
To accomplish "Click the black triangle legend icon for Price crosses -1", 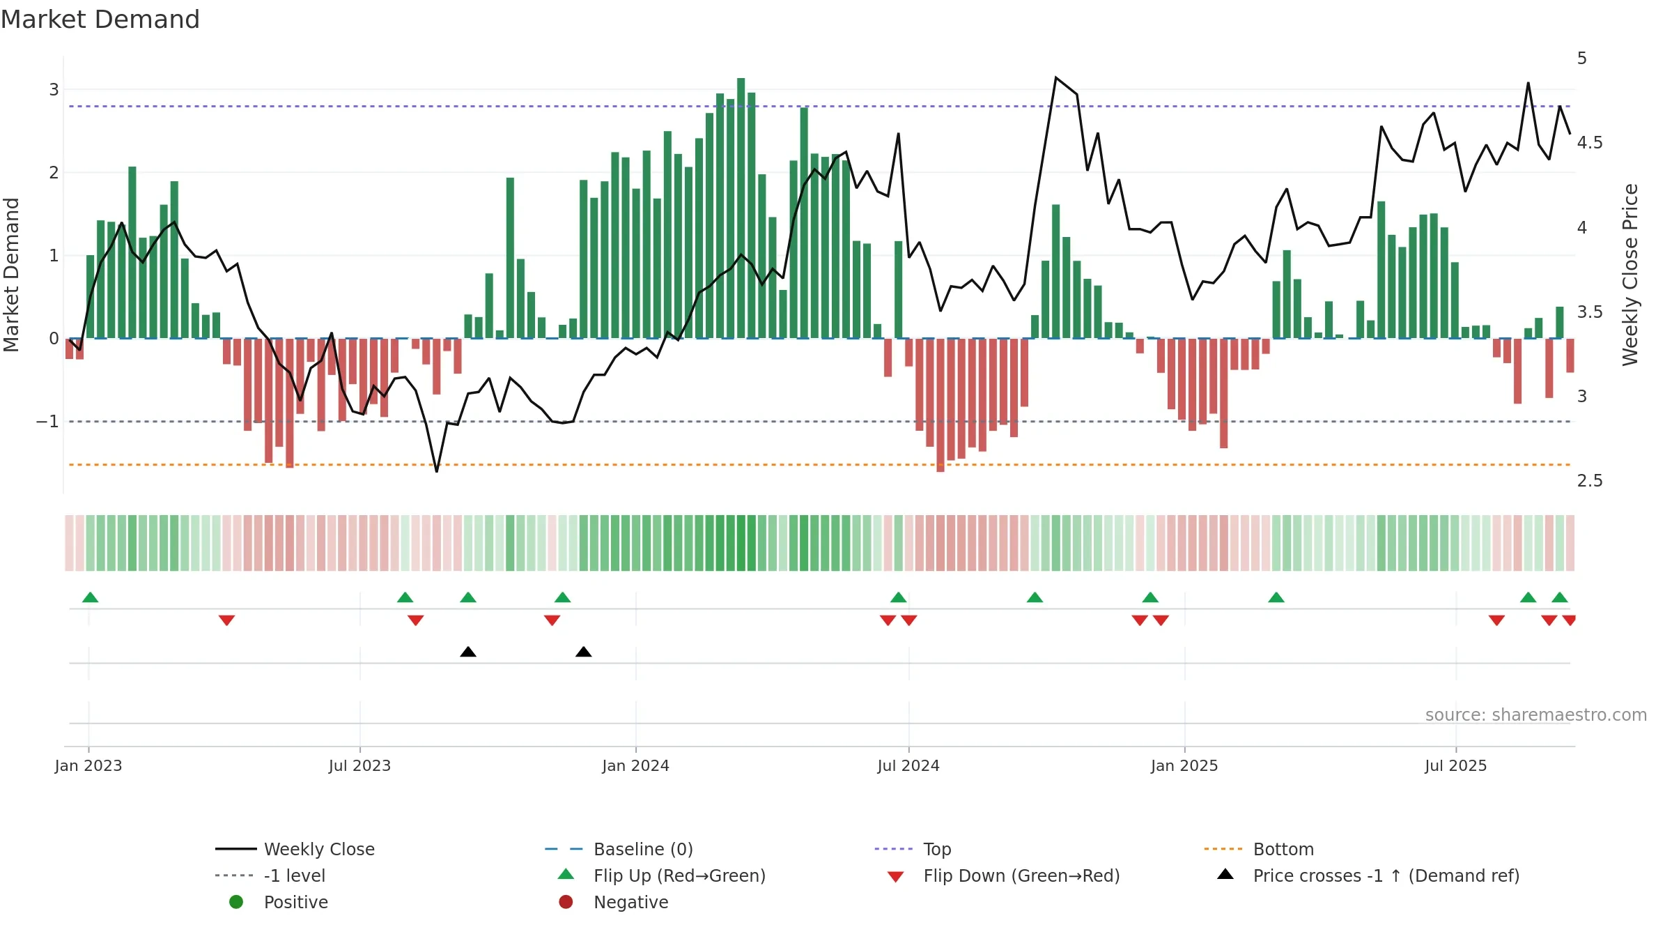I will coord(1225,874).
